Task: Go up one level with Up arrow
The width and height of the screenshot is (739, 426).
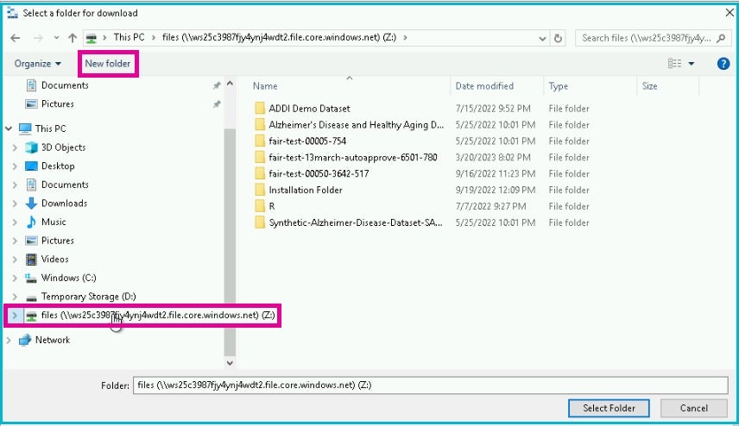Action: pos(73,38)
